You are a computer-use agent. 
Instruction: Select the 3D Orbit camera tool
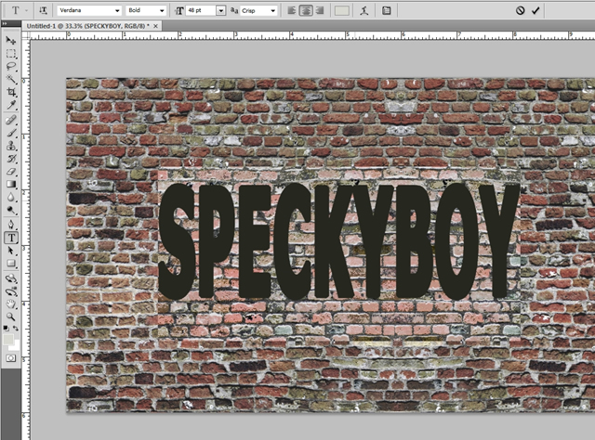click(x=10, y=291)
